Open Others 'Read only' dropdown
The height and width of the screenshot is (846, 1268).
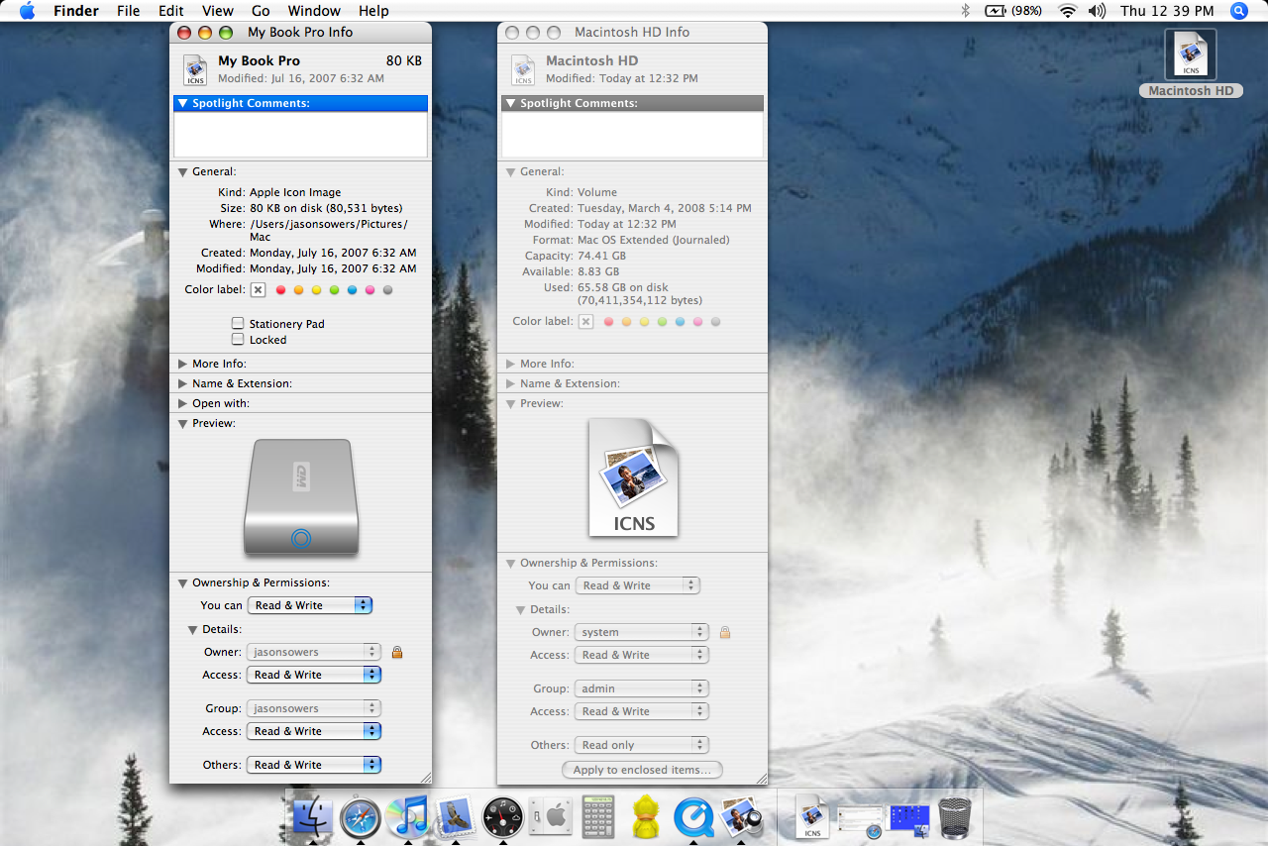pyautogui.click(x=642, y=745)
